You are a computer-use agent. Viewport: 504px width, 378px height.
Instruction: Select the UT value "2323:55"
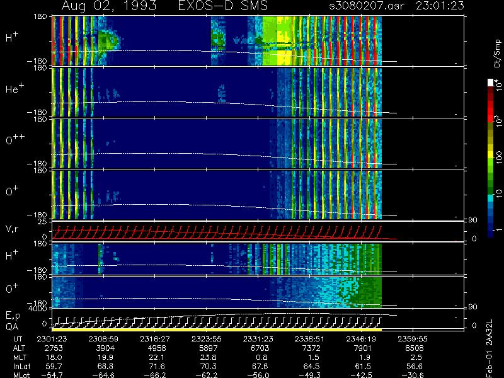point(207,339)
